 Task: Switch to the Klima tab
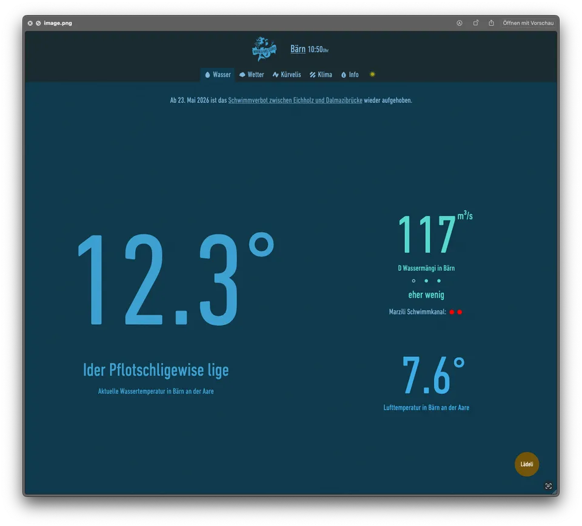point(321,75)
